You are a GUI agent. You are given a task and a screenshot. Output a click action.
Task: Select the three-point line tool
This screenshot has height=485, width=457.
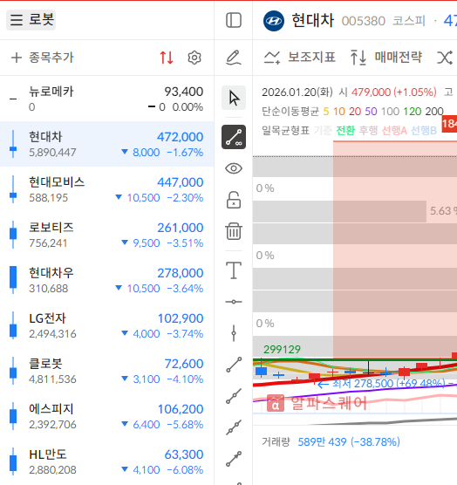tap(234, 396)
